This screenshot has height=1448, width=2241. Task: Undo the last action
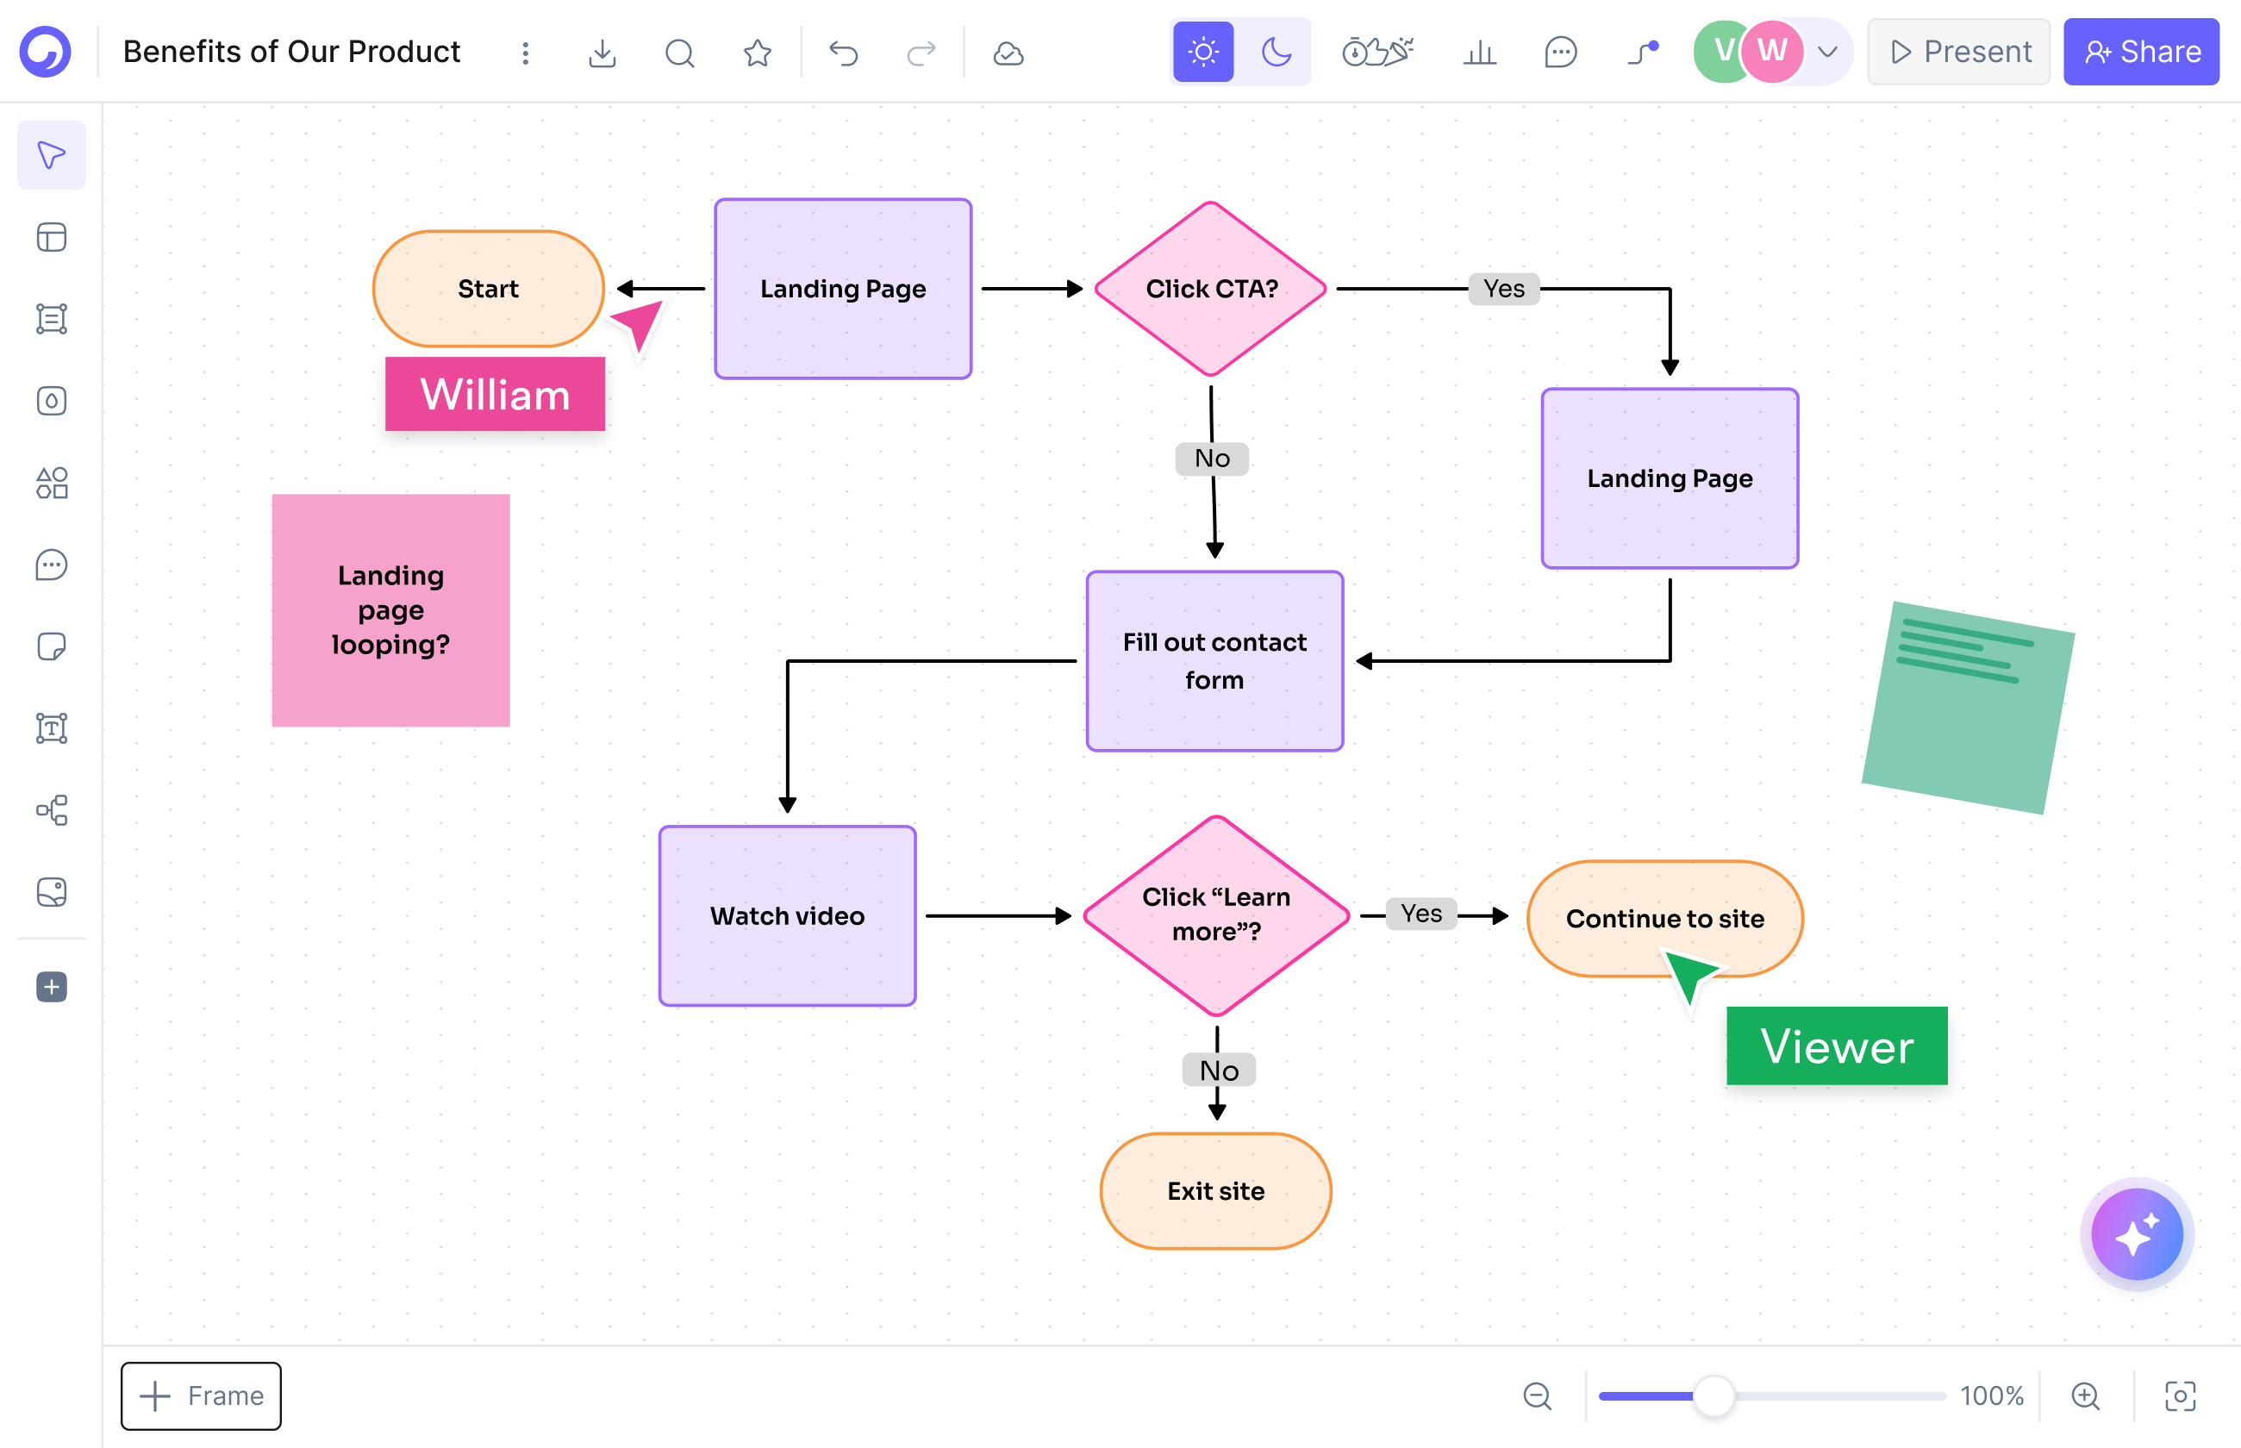pos(843,53)
